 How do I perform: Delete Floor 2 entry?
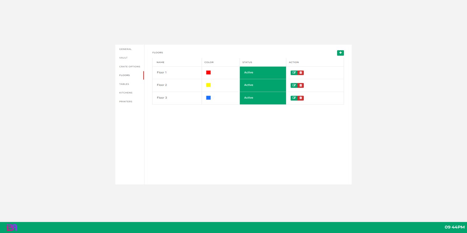coord(301,85)
